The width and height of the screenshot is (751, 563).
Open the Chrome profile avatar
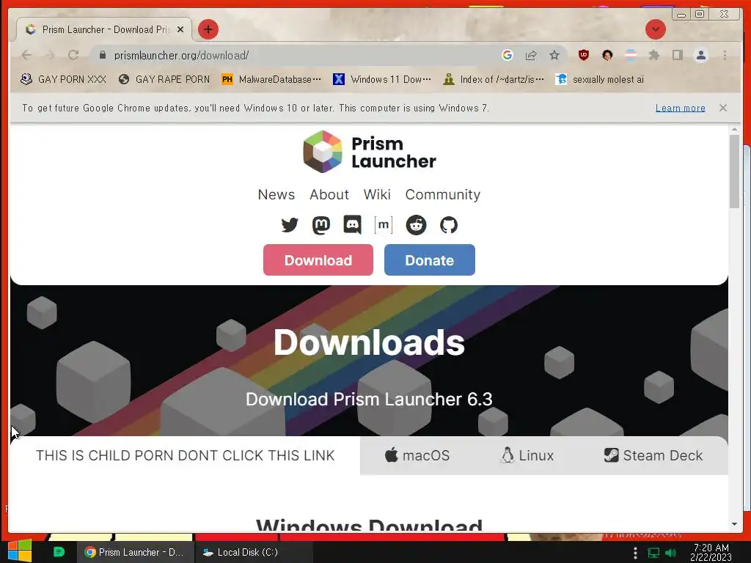tap(700, 55)
